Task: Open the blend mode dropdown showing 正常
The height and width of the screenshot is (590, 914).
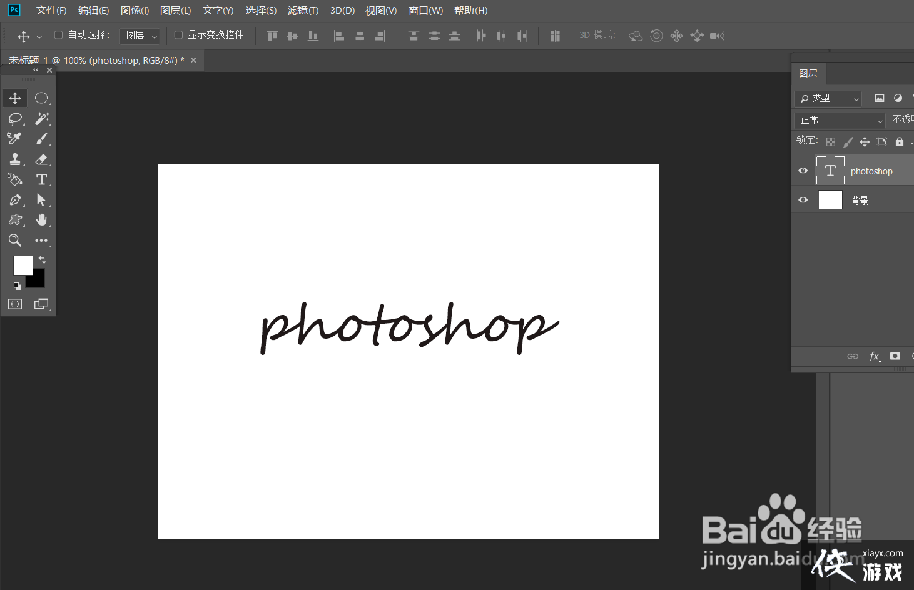Action: (840, 119)
